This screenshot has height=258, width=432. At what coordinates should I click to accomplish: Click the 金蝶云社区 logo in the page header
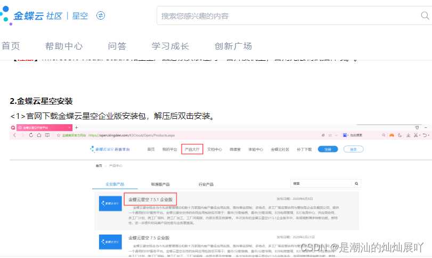point(31,15)
